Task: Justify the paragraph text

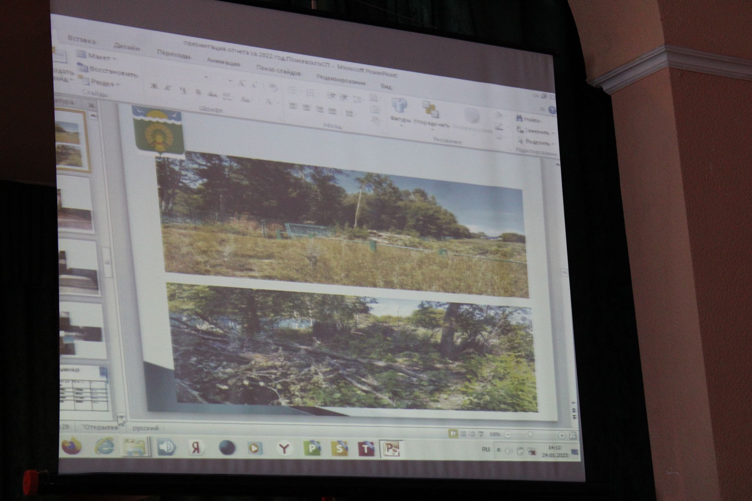Action: (332, 111)
